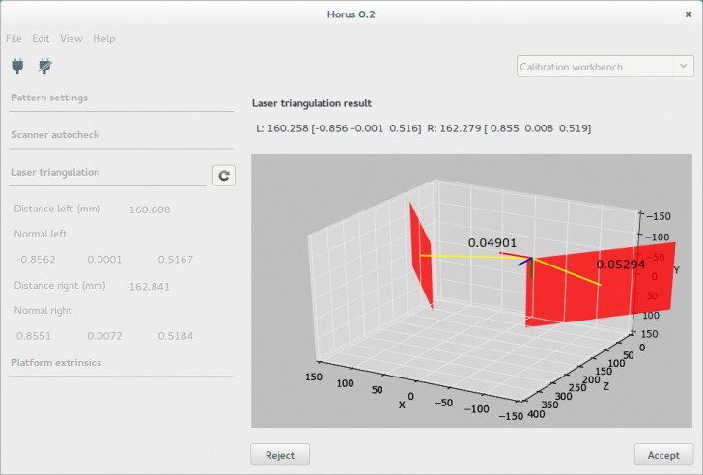Click the Normal left label
The width and height of the screenshot is (703, 475).
coord(41,234)
